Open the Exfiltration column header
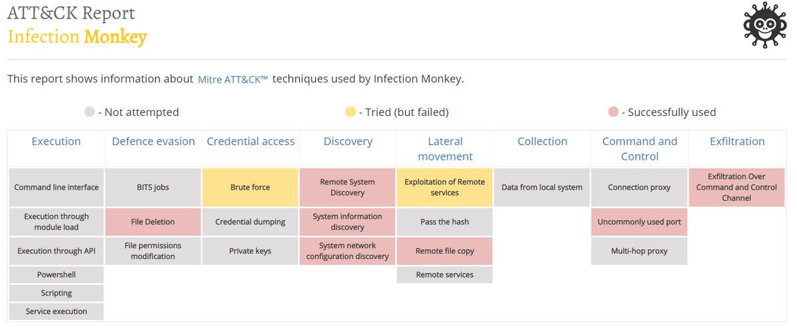The image size is (797, 328). click(737, 141)
